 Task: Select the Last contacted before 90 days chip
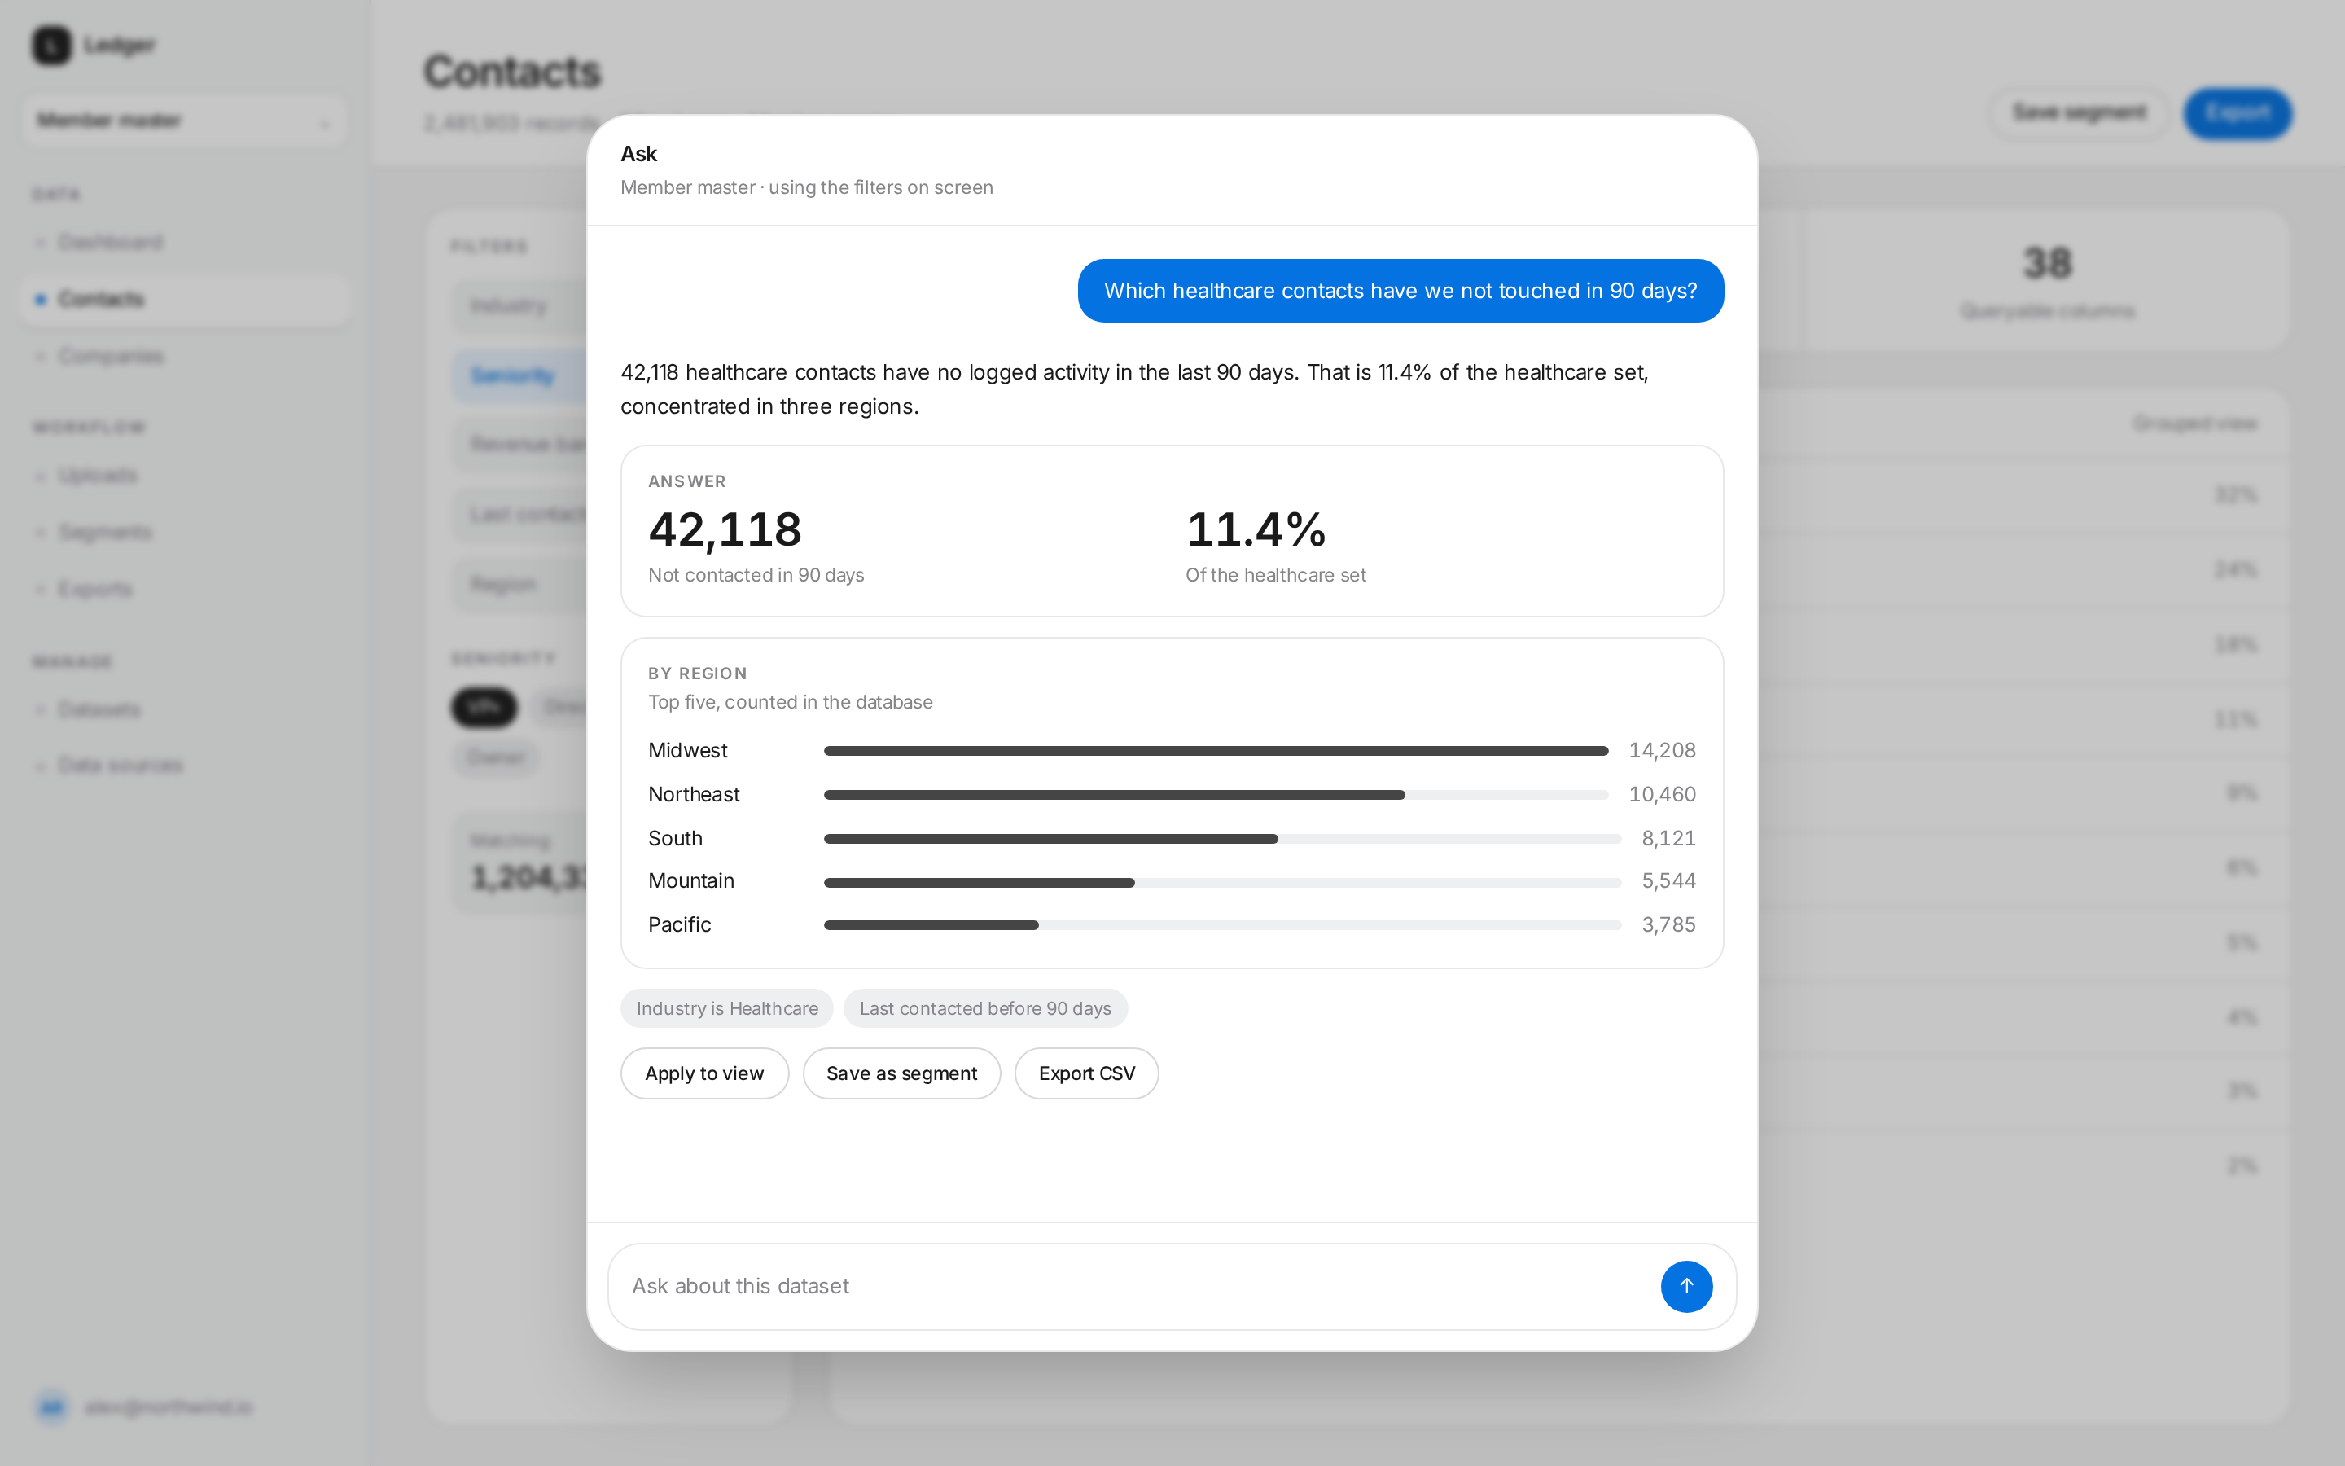[985, 1008]
